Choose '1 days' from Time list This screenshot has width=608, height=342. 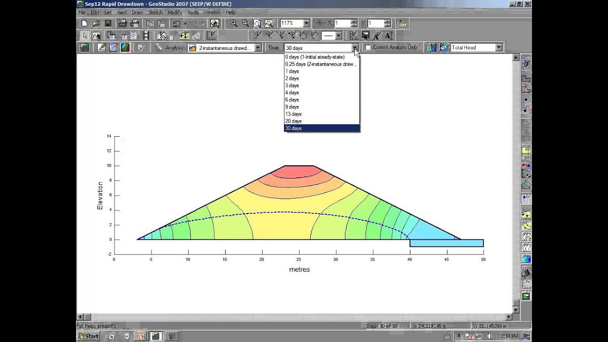322,71
